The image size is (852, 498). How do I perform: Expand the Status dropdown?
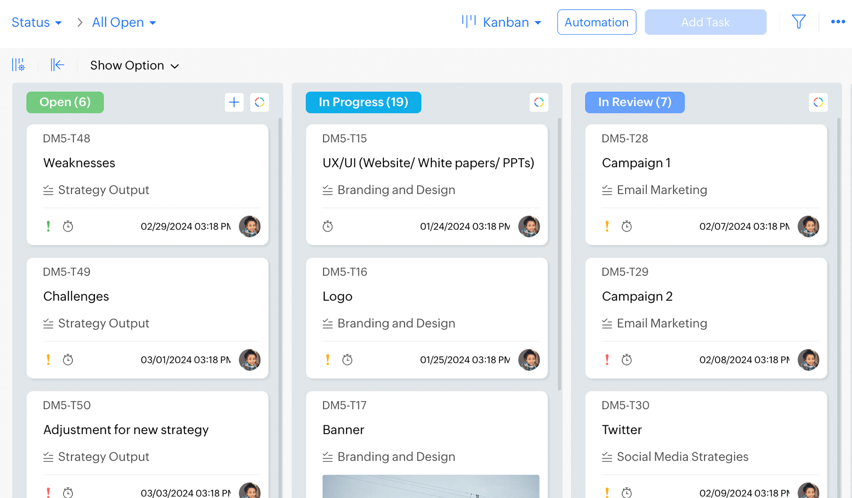[x=37, y=22]
